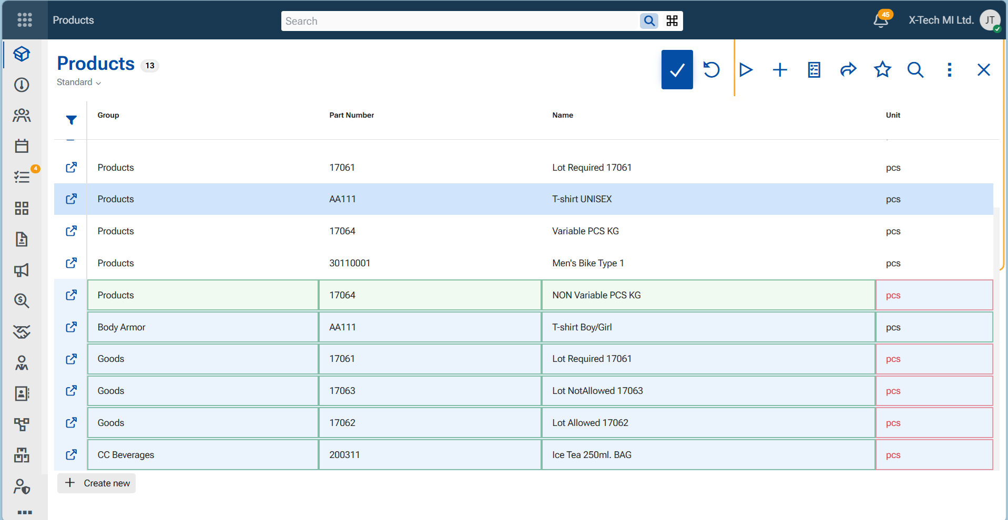The width and height of the screenshot is (1008, 520).
Task: Mark as favorite with star icon
Action: [882, 69]
